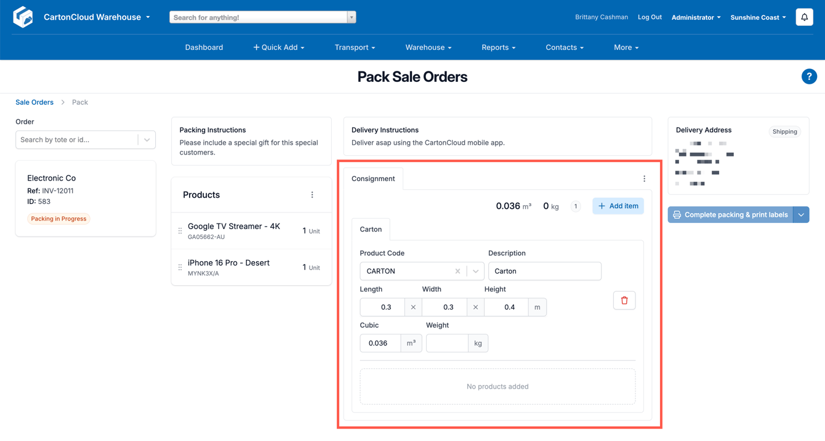
Task: Select the Consignment tab
Action: tap(373, 179)
